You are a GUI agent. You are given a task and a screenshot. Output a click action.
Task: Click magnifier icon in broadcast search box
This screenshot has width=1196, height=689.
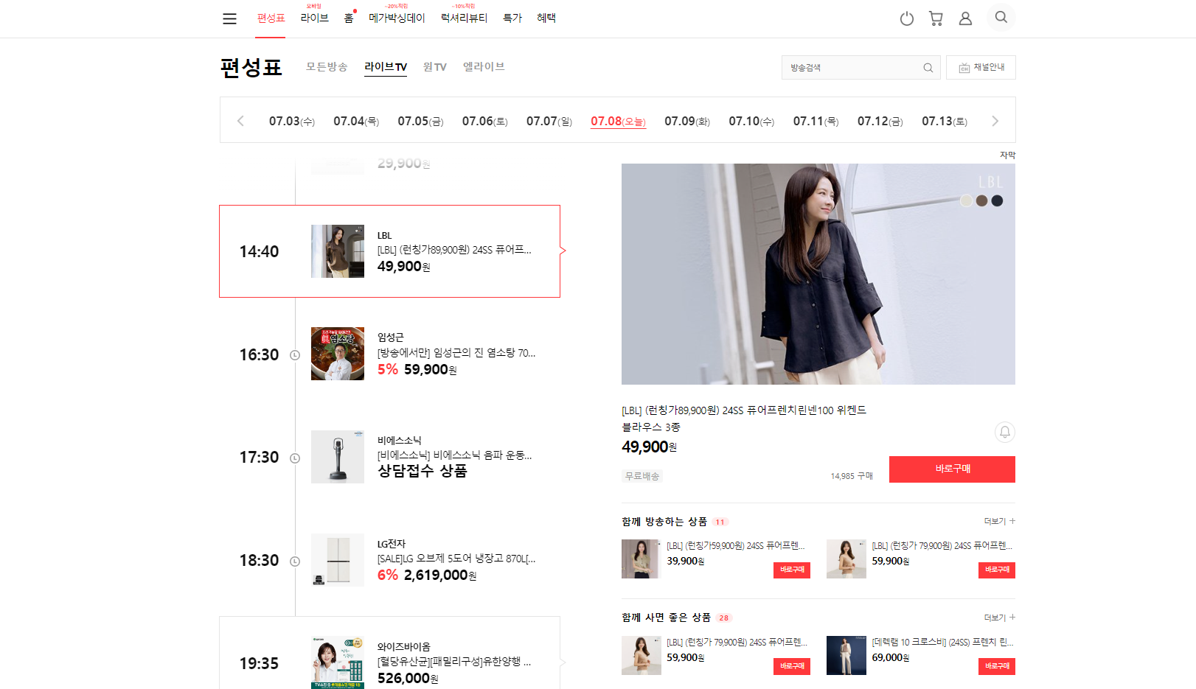(928, 68)
